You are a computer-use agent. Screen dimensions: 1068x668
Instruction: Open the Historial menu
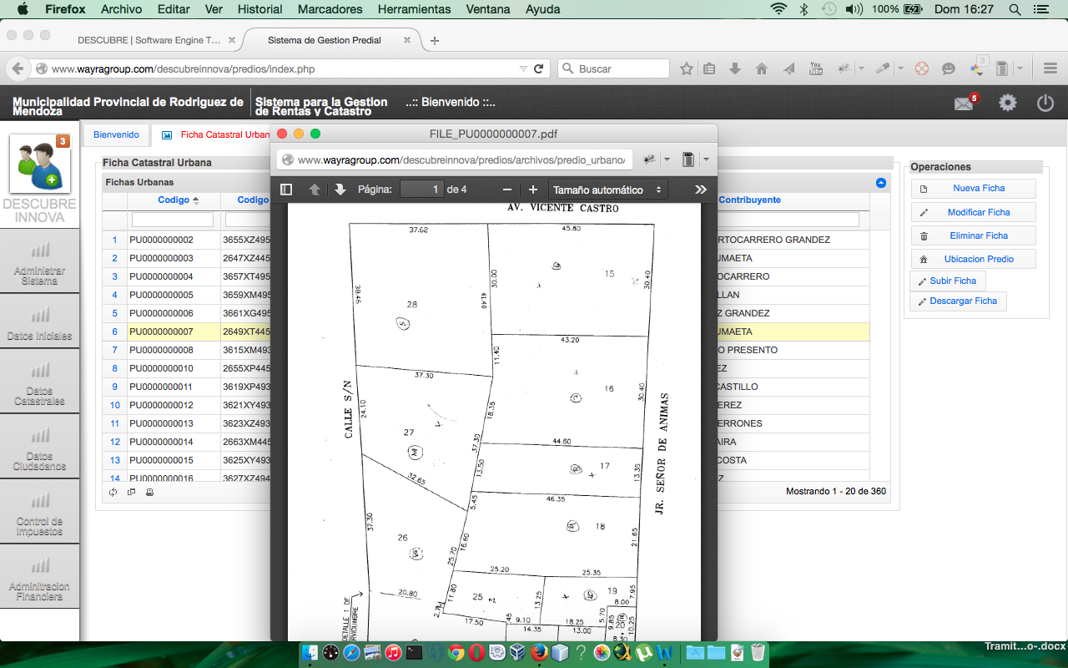pos(260,9)
